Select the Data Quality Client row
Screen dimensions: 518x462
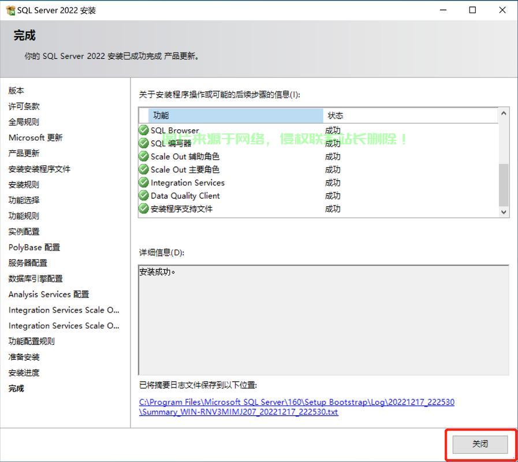[x=318, y=196]
